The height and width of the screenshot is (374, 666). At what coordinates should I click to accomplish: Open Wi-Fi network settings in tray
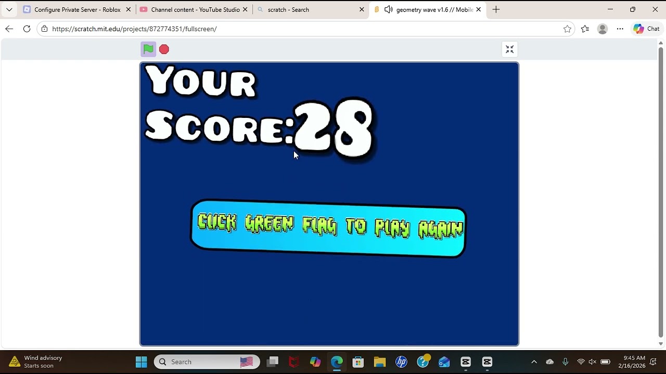pos(581,362)
